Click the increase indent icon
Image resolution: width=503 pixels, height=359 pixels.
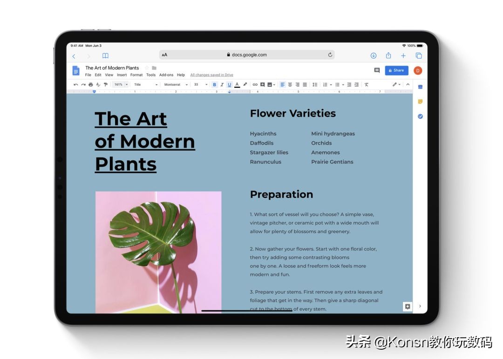pos(357,85)
